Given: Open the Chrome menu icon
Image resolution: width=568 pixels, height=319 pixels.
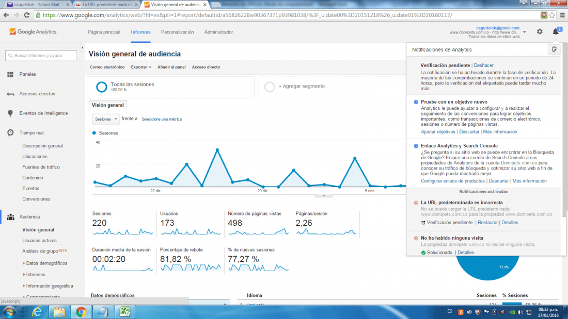Looking at the screenshot, I should pyautogui.click(x=562, y=15).
